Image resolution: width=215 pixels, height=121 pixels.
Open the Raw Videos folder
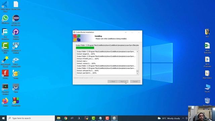pos(207,74)
